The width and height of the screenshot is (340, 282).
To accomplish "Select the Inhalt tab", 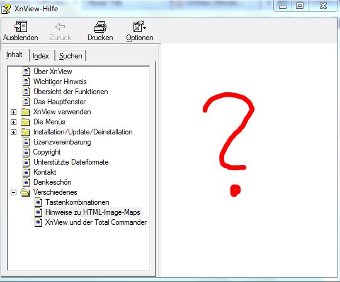I will pyautogui.click(x=14, y=55).
